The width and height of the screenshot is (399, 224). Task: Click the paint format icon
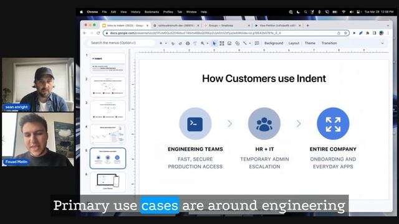tap(195, 44)
